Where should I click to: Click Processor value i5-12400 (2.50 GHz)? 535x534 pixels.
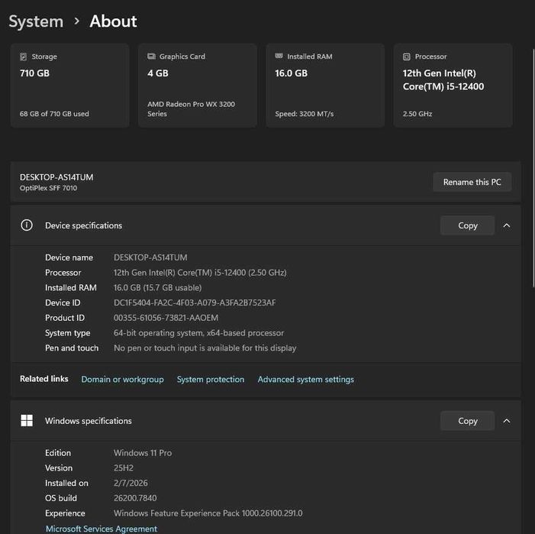point(200,273)
